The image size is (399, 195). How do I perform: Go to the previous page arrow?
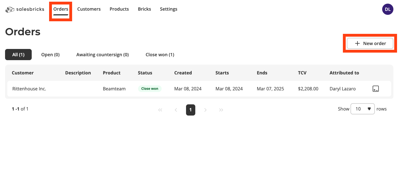176,110
